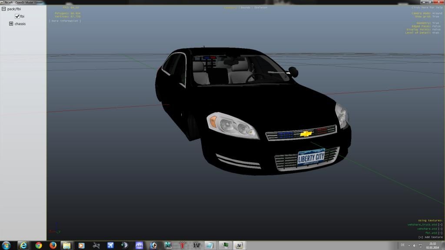
Task: Remove the vehshare.wtd texture
Action: tap(439, 229)
